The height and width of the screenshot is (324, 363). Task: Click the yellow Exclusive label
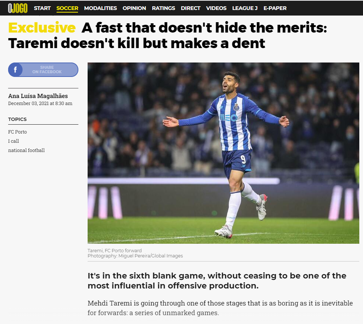[42, 28]
